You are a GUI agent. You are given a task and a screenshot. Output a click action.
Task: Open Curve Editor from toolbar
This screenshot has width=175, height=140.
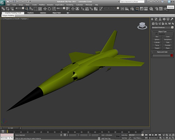[x=142, y=8]
